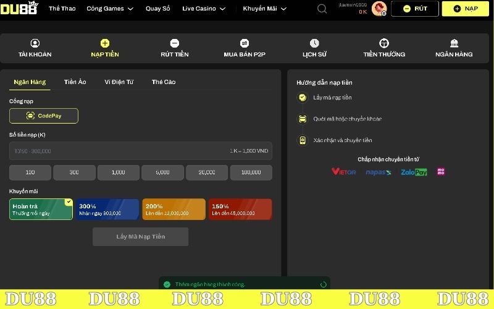
Task: Click the Quét mã scan step icon
Action: [303, 119]
